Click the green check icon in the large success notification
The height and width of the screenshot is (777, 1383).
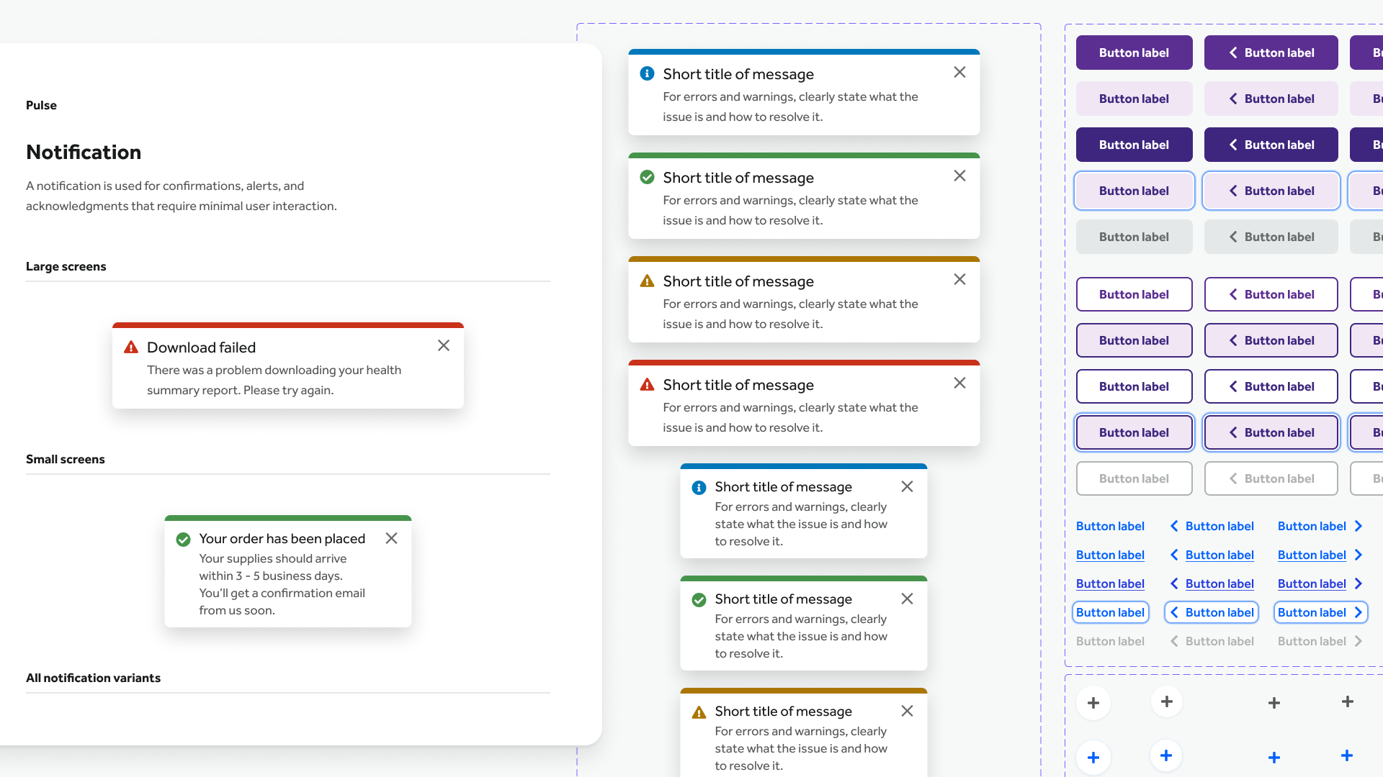click(x=648, y=177)
